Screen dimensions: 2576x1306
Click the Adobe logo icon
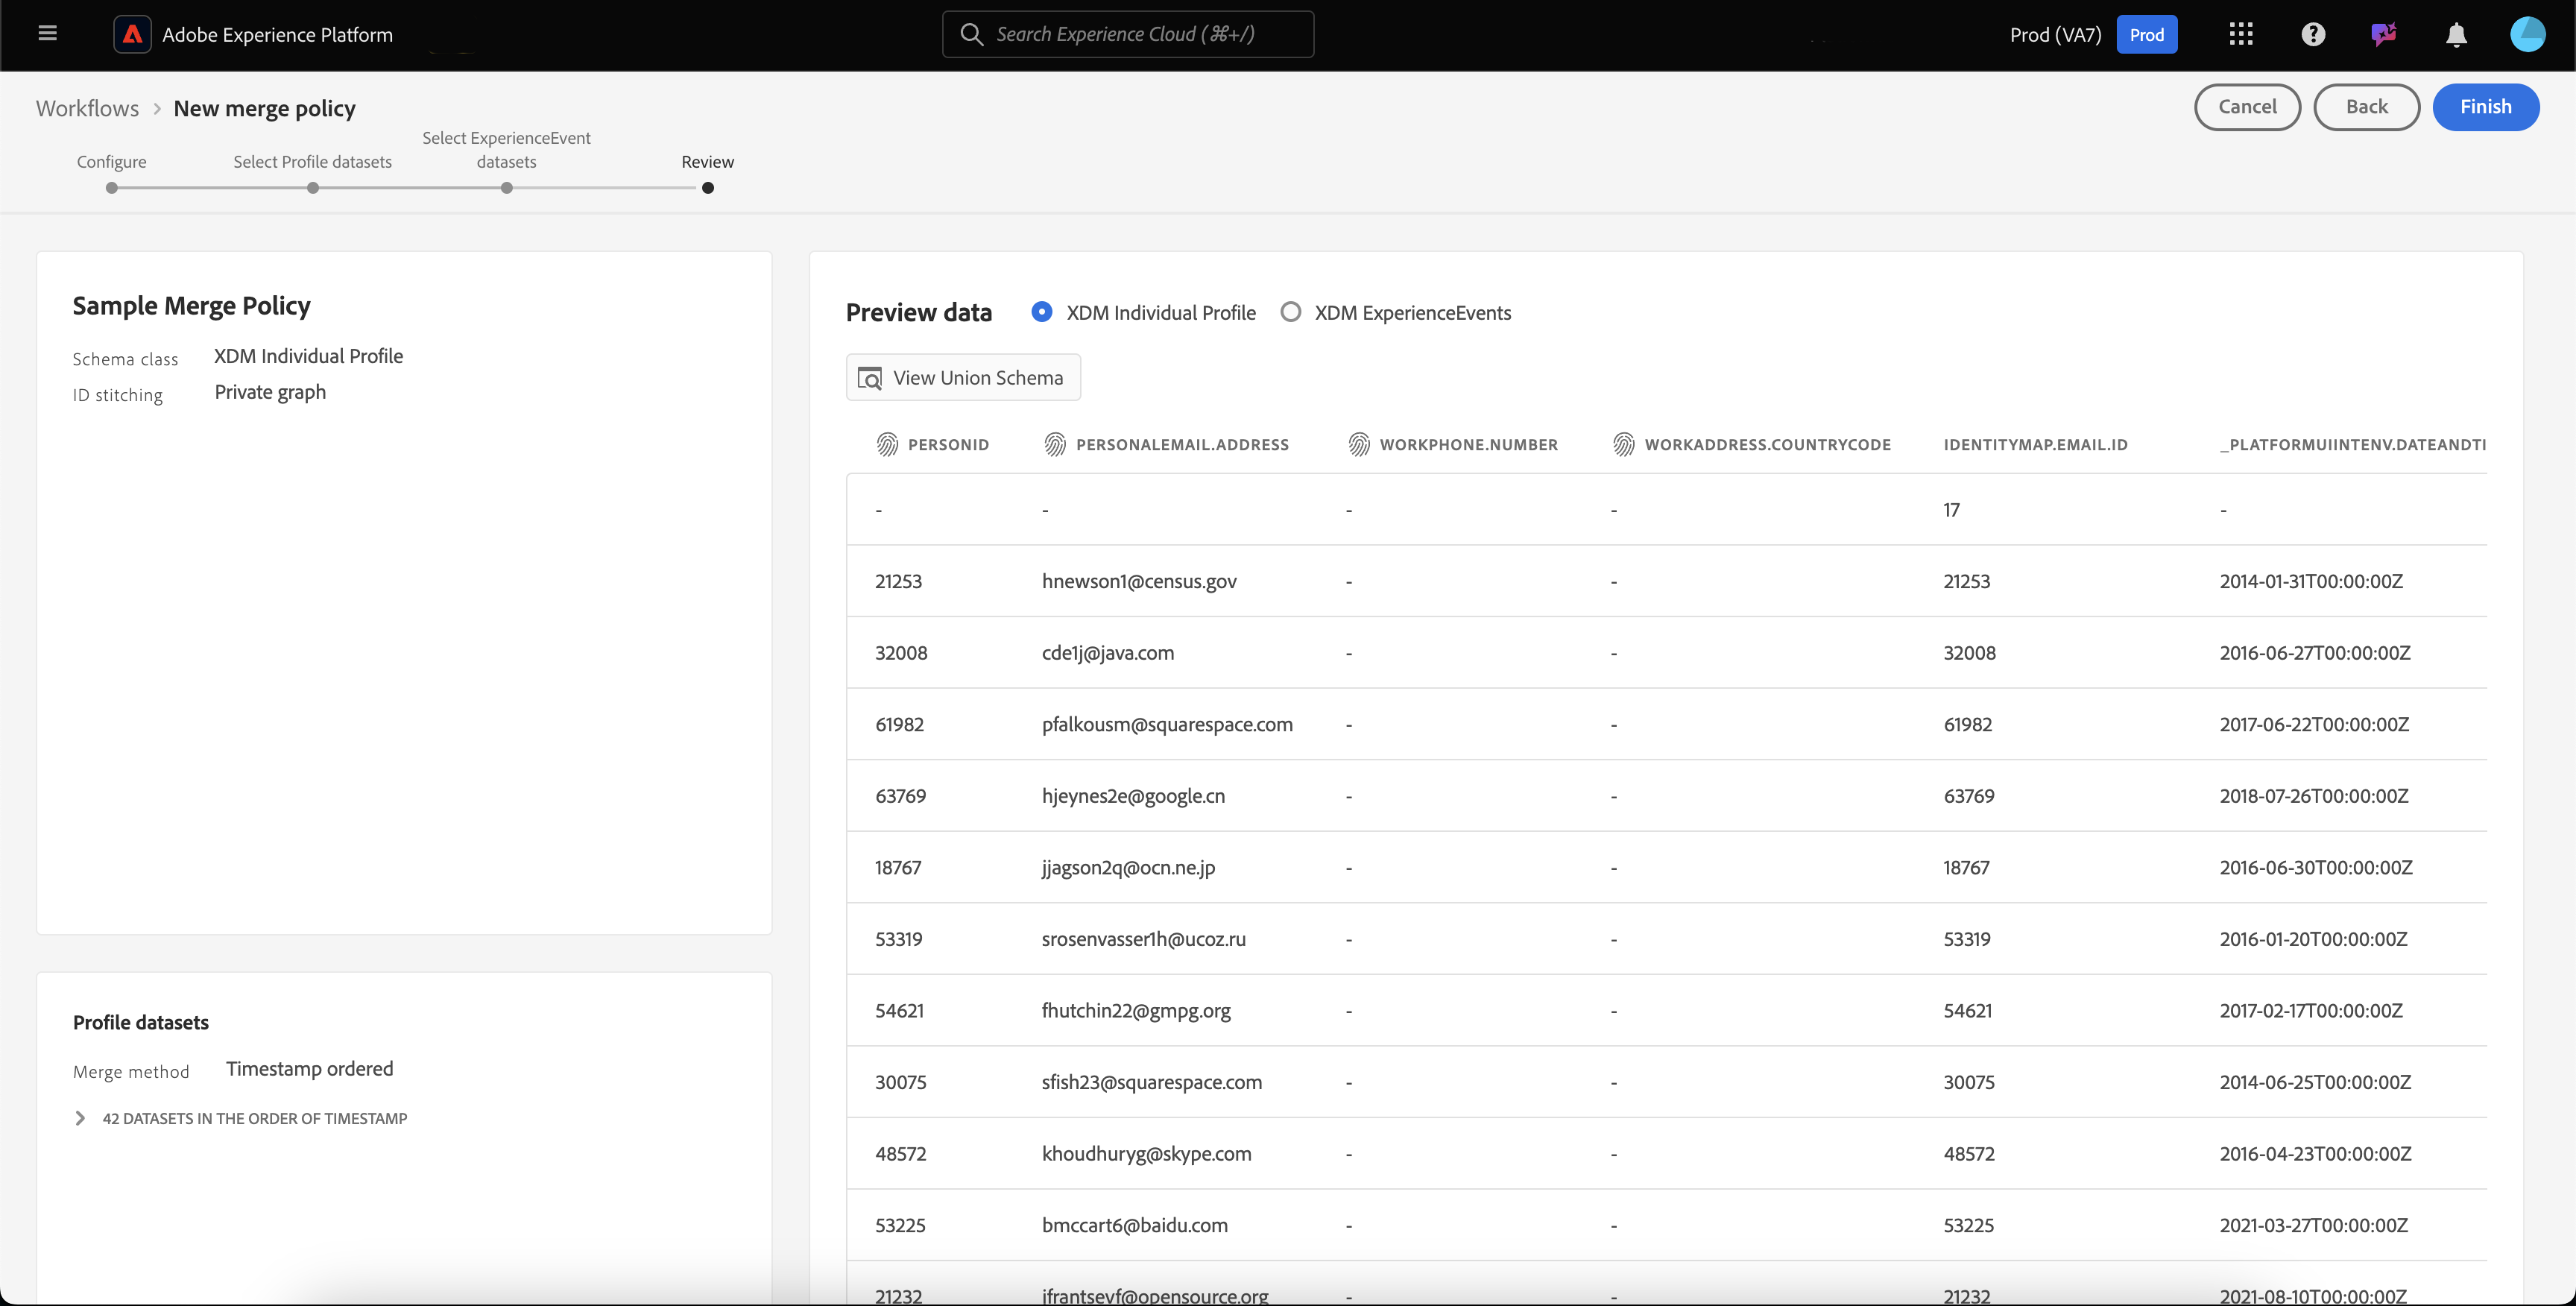[x=132, y=34]
